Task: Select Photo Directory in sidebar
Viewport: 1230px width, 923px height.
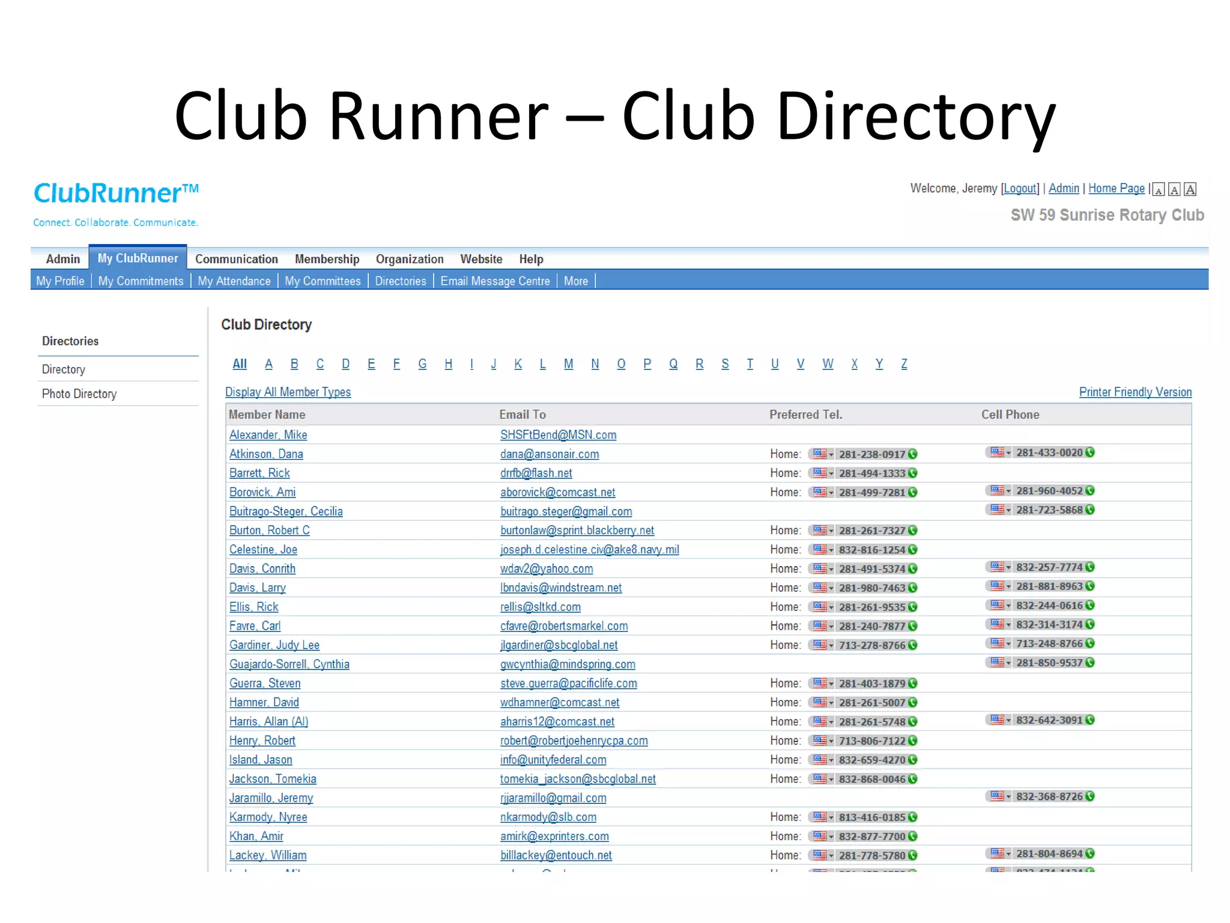Action: [x=79, y=394]
